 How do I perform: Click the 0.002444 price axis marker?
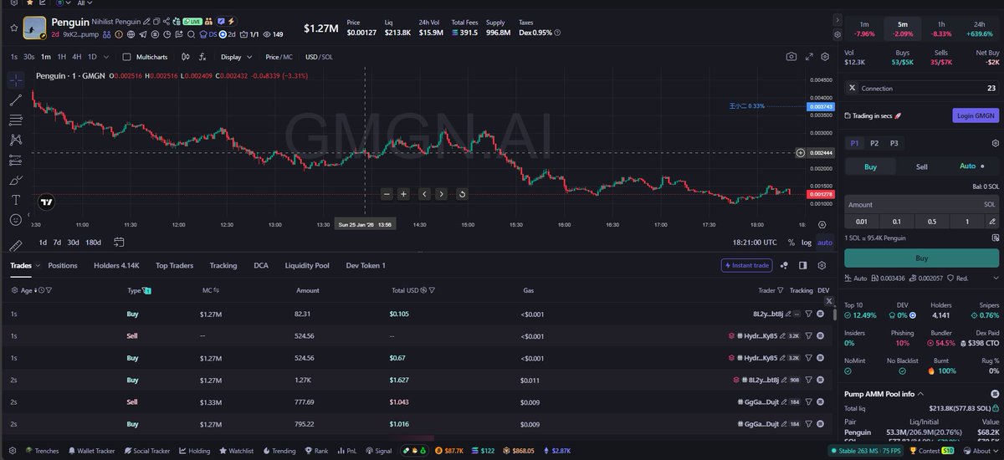tap(821, 153)
